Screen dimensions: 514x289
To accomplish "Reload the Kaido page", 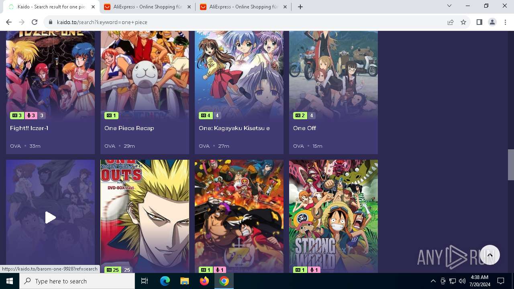I will click(35, 22).
